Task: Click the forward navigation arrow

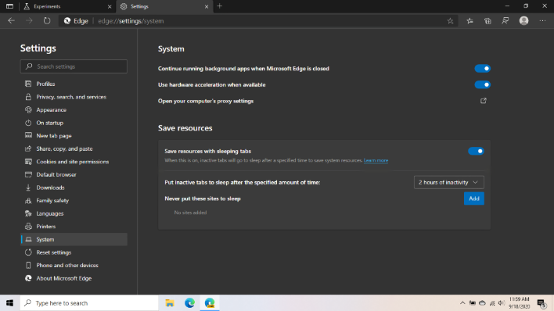Action: pyautogui.click(x=29, y=21)
